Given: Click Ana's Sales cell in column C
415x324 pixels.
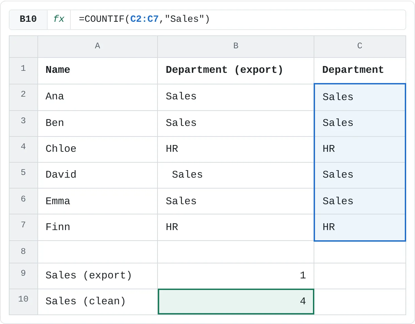Looking at the screenshot, I should (x=360, y=97).
